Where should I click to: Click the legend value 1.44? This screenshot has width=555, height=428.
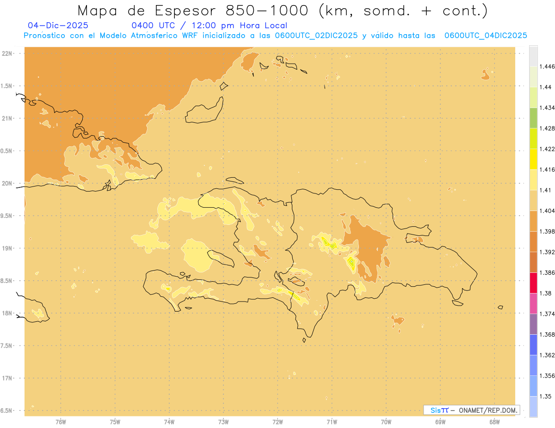pos(545,87)
